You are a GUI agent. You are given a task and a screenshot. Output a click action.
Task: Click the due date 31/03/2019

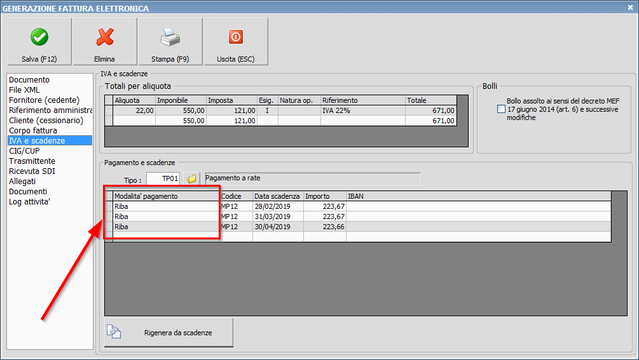(x=278, y=217)
